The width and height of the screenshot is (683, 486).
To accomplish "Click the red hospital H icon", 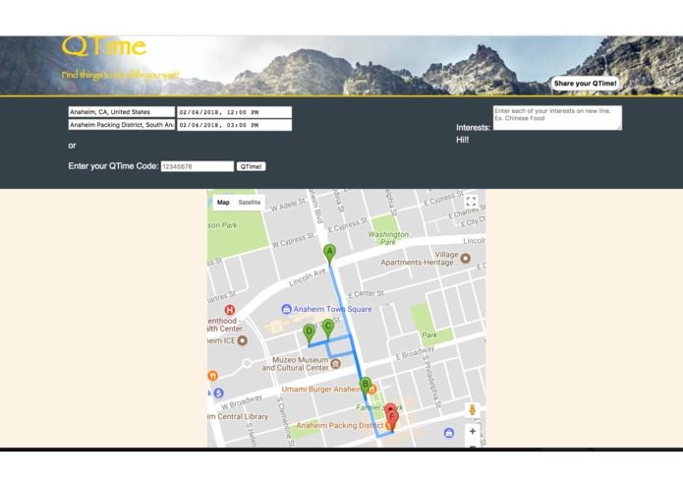I will click(230, 310).
